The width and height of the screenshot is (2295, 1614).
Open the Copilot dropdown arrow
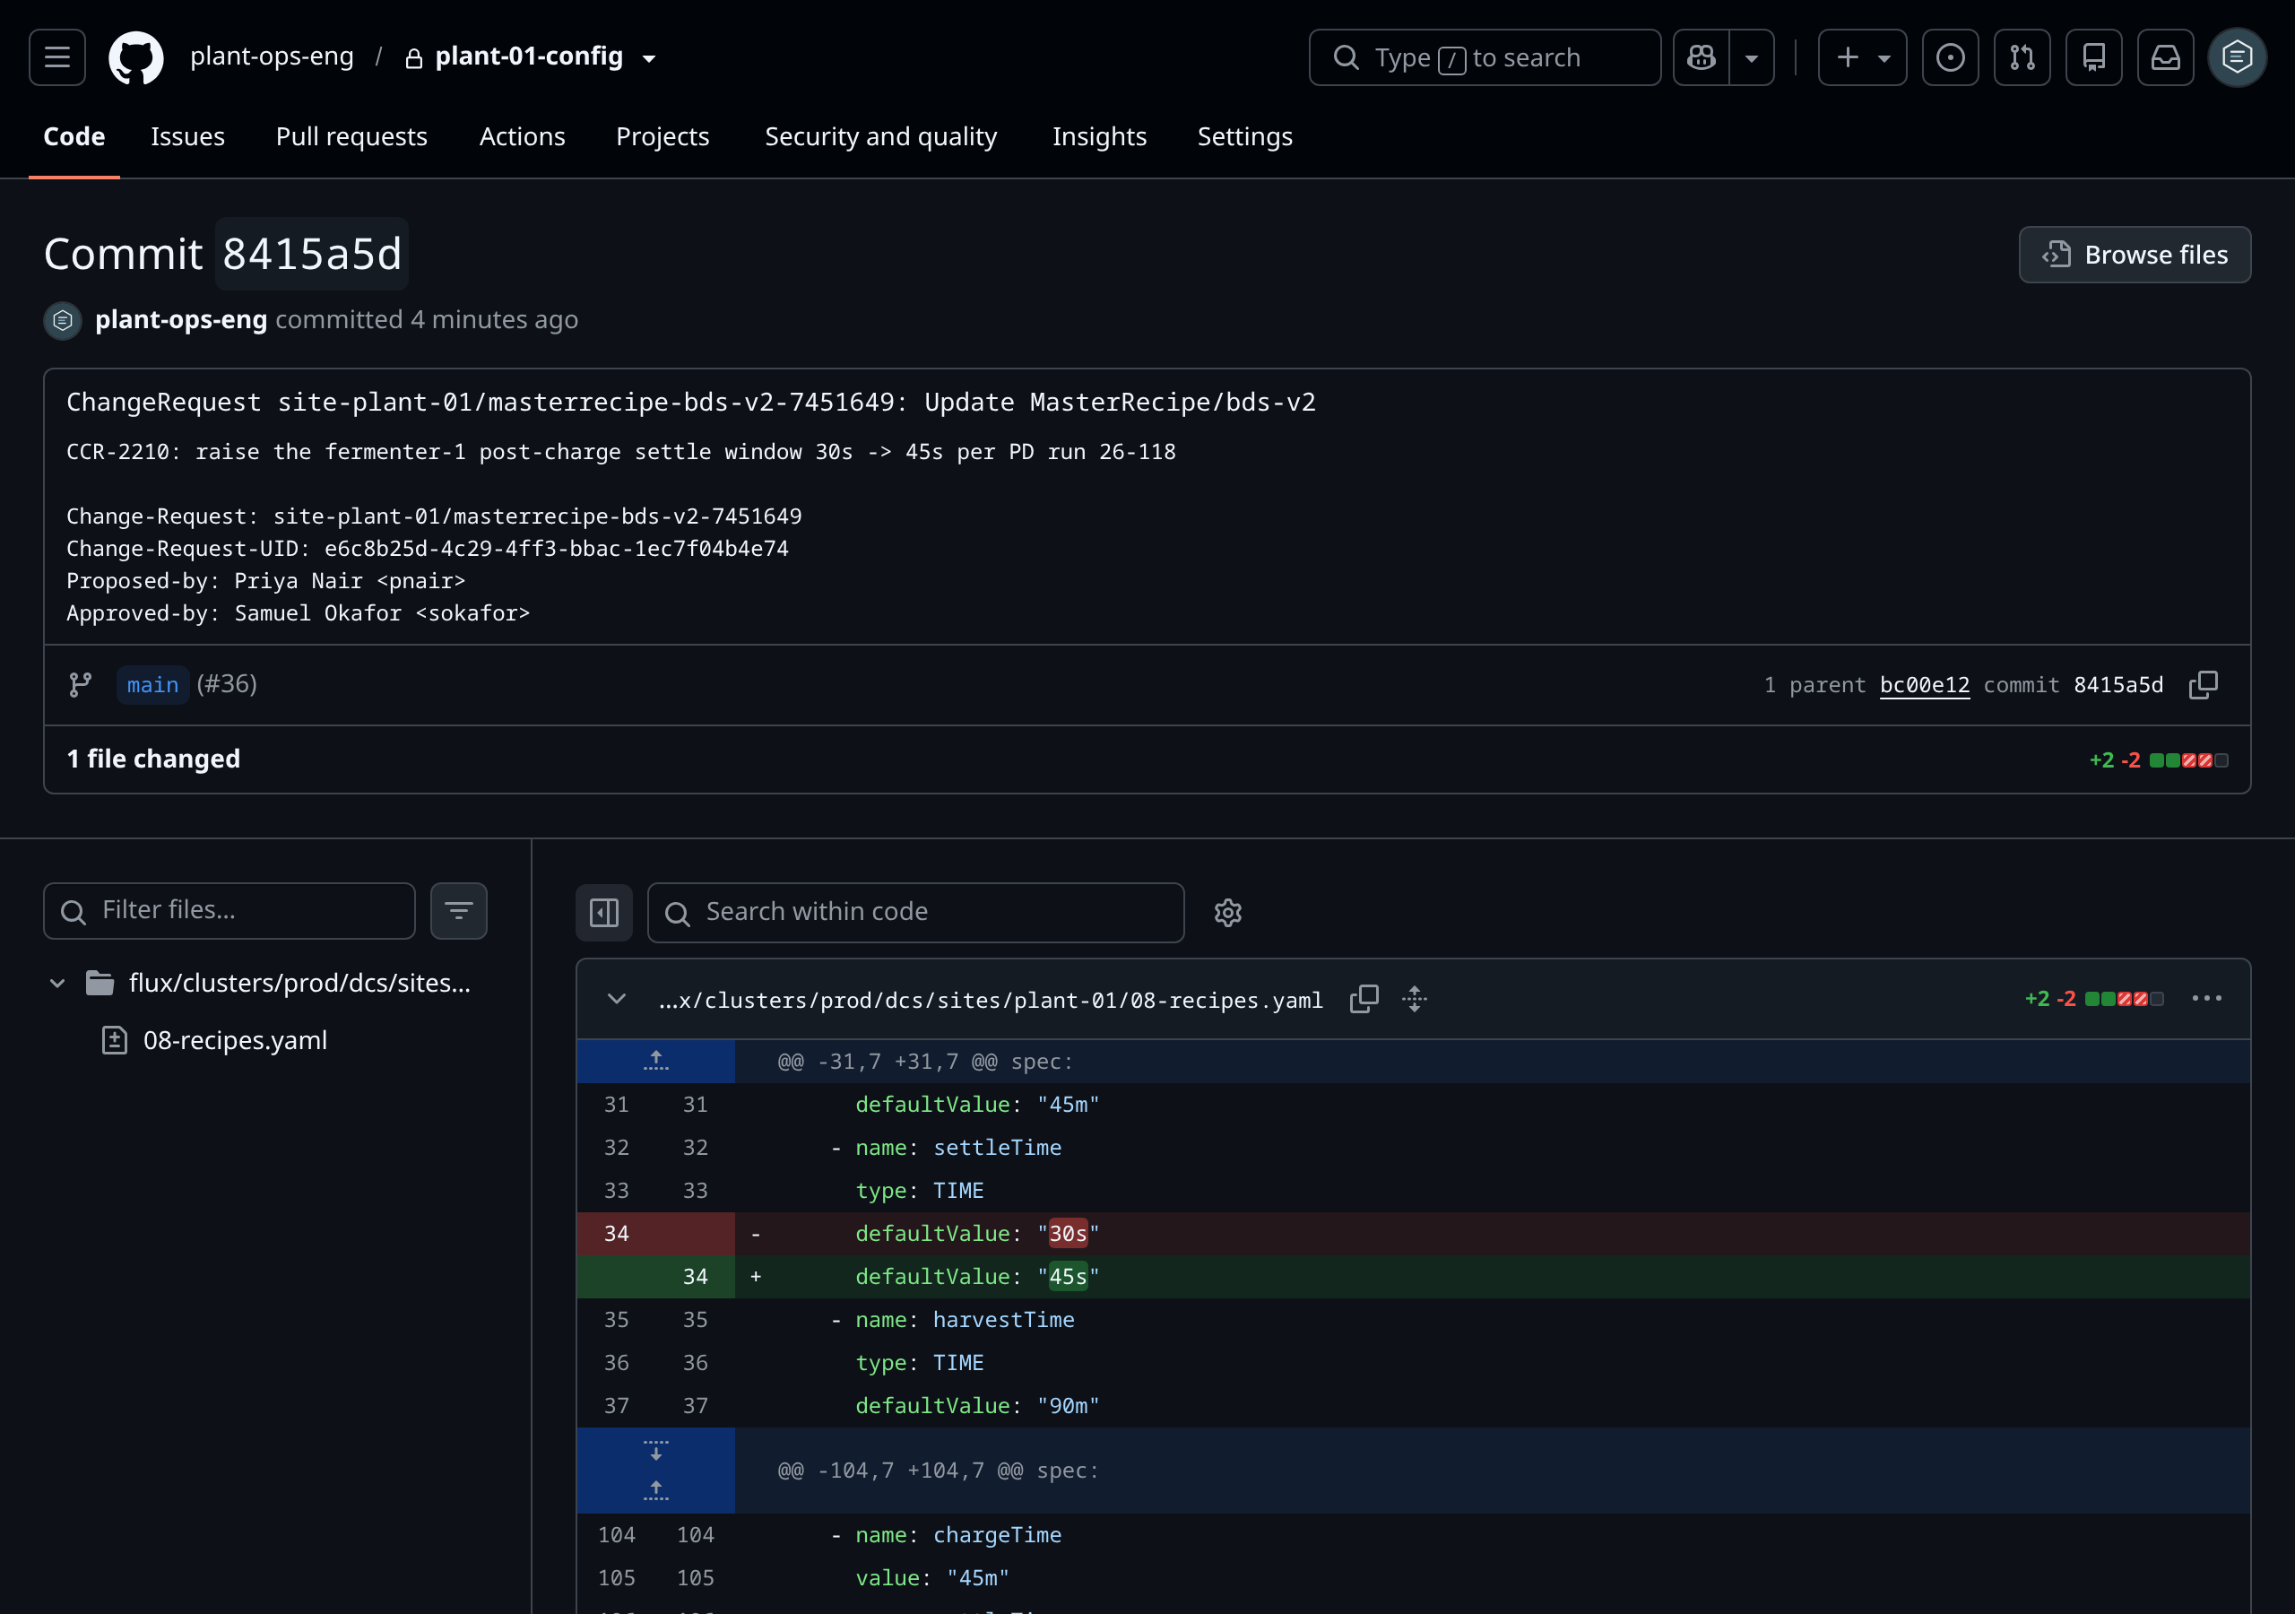click(1751, 57)
